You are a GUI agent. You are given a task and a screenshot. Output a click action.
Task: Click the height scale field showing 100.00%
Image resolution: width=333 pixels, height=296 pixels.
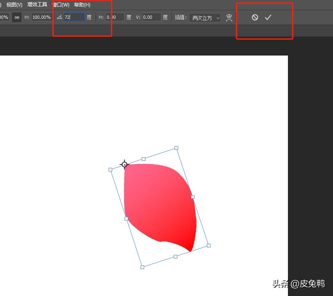(x=42, y=17)
